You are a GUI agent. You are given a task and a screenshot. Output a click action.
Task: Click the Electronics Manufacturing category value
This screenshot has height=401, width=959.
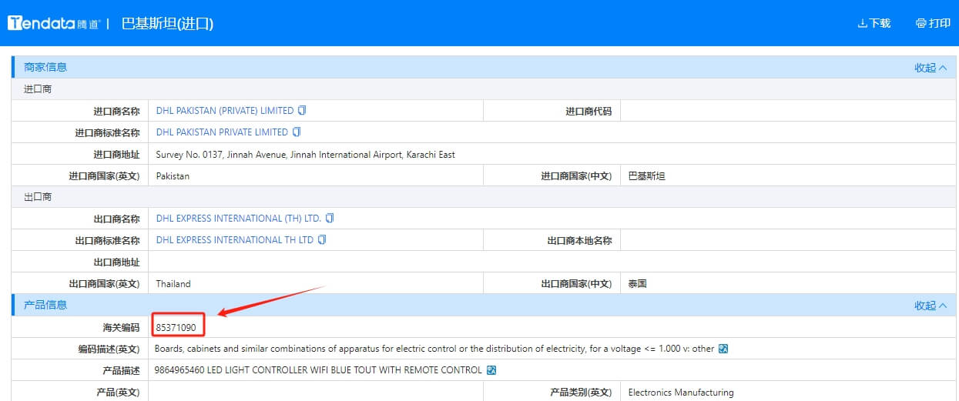coord(681,393)
